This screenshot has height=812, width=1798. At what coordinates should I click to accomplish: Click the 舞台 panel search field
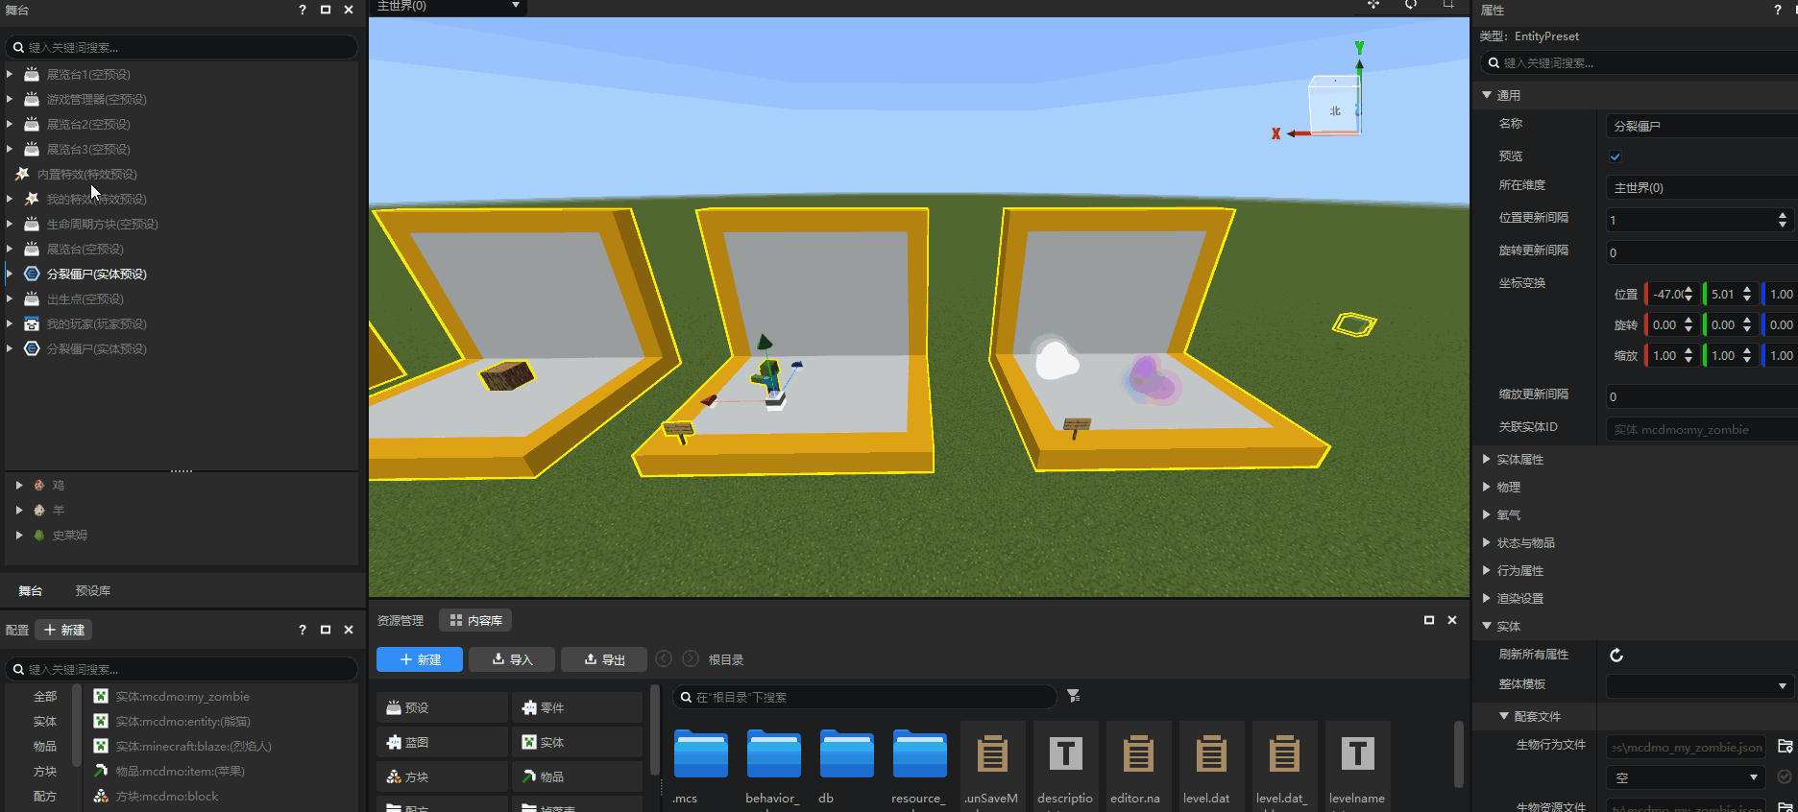click(182, 47)
